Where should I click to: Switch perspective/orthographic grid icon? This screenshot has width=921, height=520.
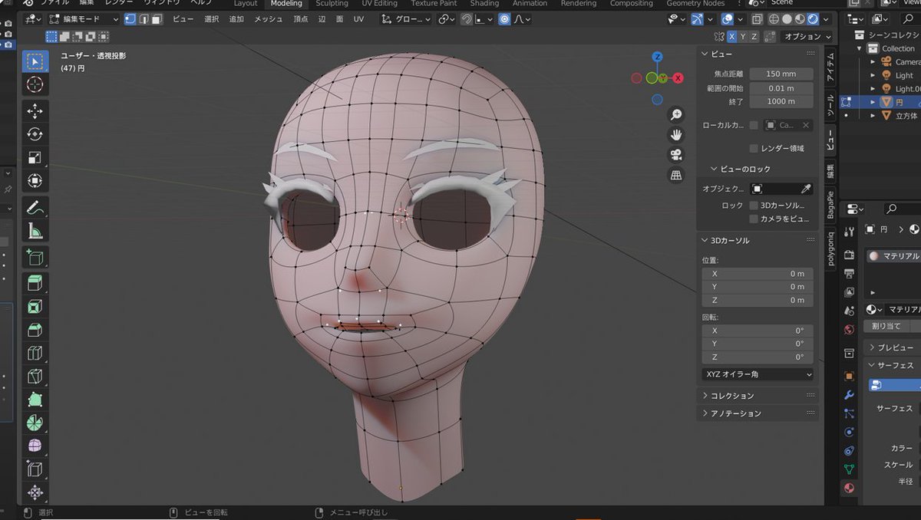tap(676, 176)
